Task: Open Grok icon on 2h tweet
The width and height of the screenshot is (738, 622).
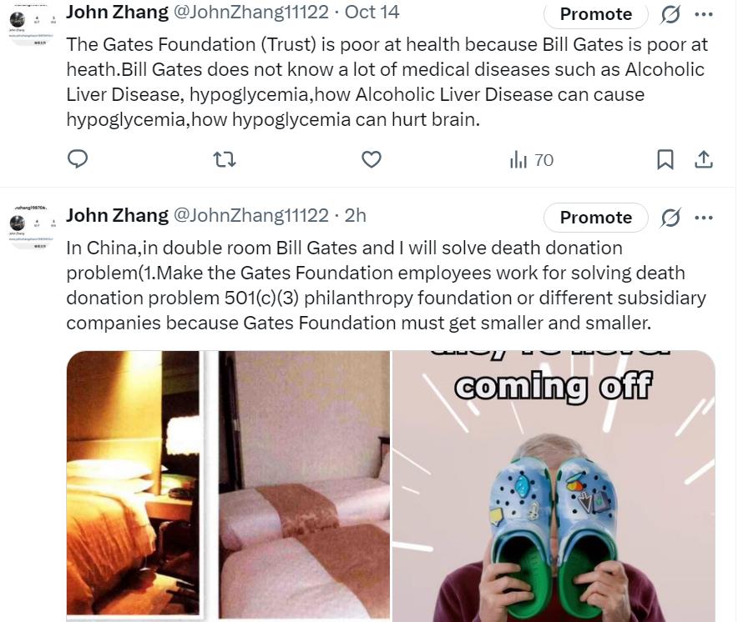Action: pos(670,218)
